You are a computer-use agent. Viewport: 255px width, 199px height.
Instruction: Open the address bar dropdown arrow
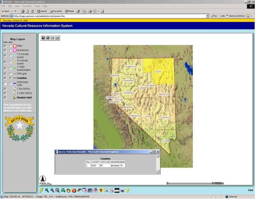(207, 16)
